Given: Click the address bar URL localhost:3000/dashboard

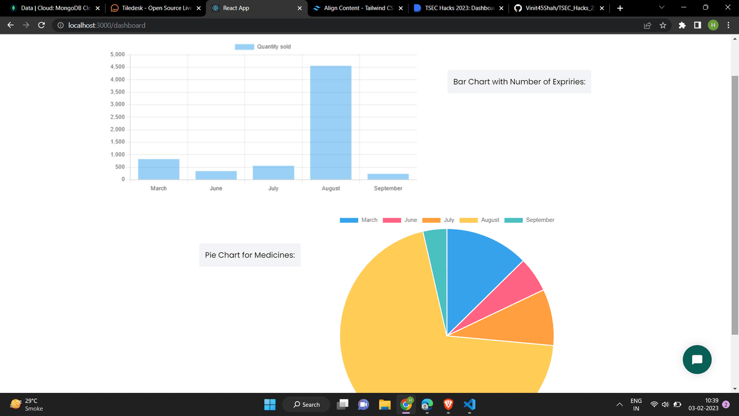Looking at the screenshot, I should [107, 25].
